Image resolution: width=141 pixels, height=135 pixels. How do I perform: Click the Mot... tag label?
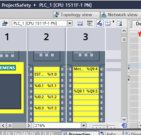[79, 69]
